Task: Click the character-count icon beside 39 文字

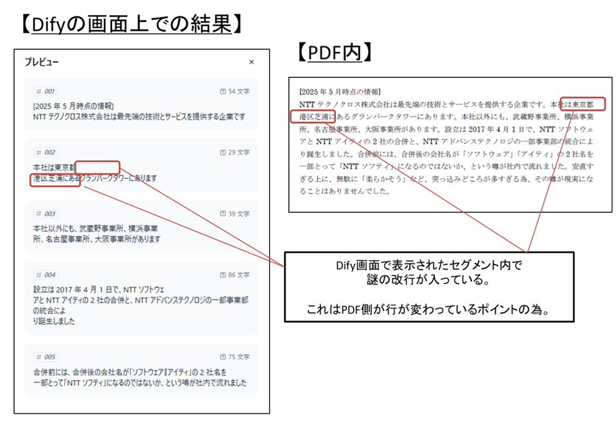Action: tap(223, 214)
